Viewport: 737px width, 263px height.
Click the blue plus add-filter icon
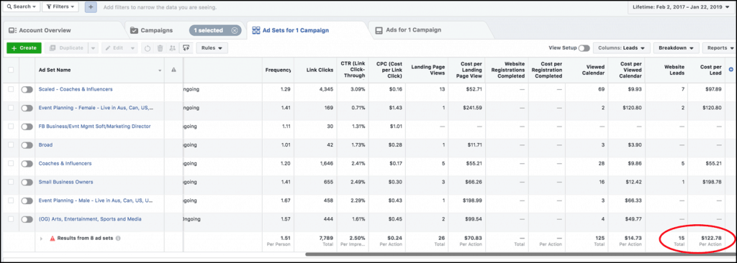click(x=91, y=7)
